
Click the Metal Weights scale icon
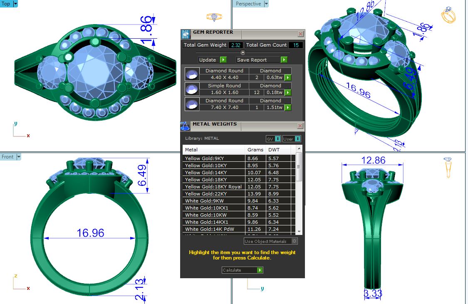(x=185, y=126)
